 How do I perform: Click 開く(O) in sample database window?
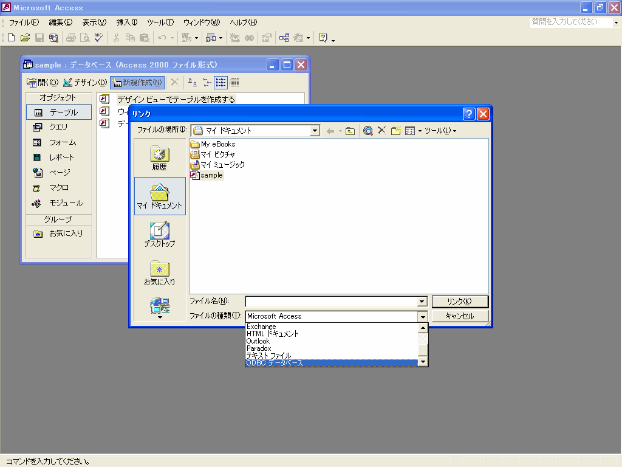(43, 82)
